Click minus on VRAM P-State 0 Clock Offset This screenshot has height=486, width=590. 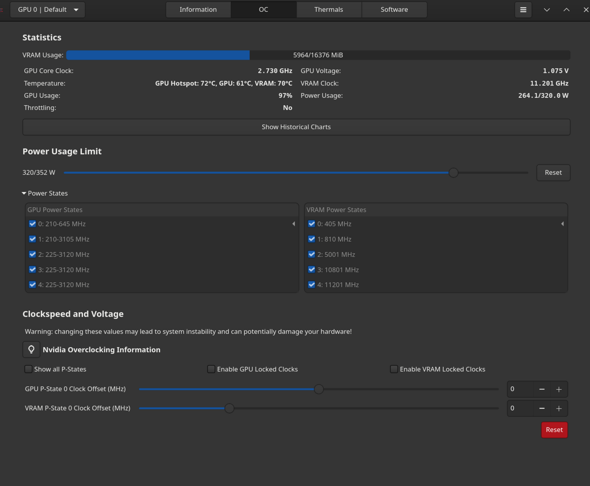pyautogui.click(x=542, y=408)
